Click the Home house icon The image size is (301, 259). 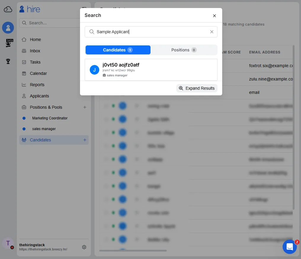point(24,40)
